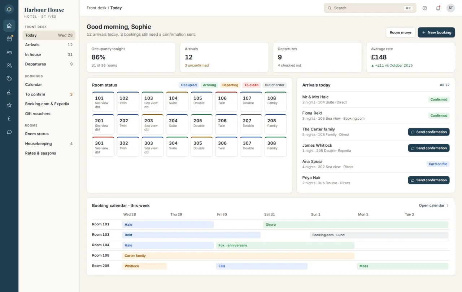This screenshot has height=292, width=462.
Task: Select the price tag icon in the rail
Action: [9, 79]
